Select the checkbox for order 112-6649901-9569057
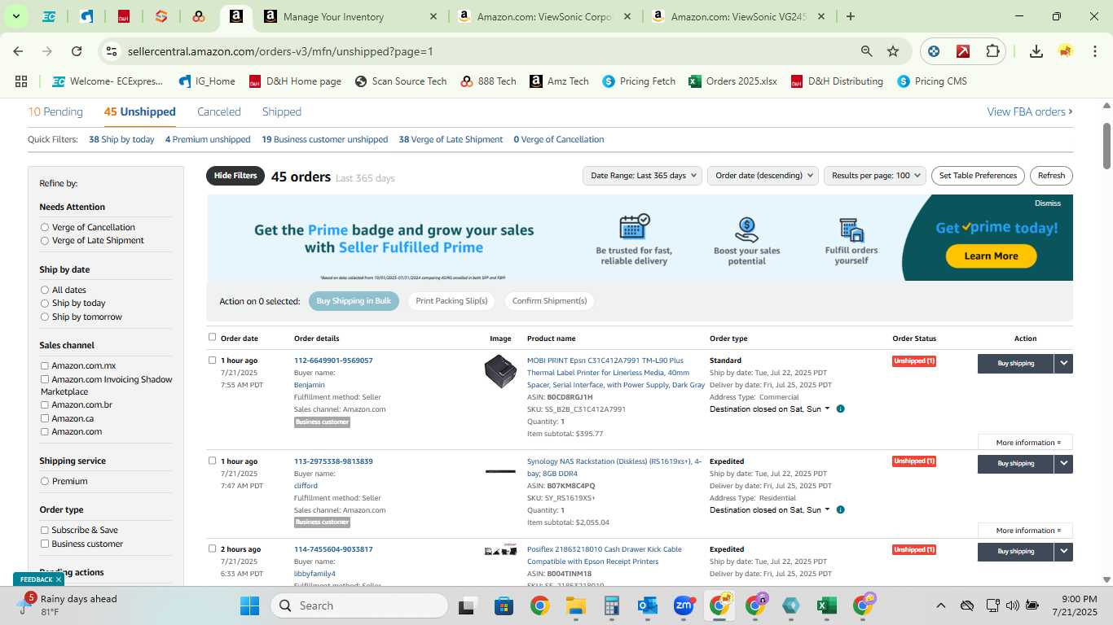Screen dimensions: 1113x625 coord(212,360)
